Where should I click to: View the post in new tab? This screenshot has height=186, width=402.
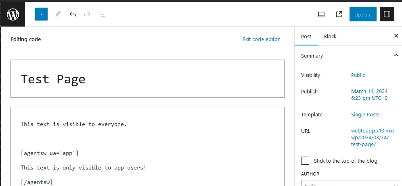[339, 14]
